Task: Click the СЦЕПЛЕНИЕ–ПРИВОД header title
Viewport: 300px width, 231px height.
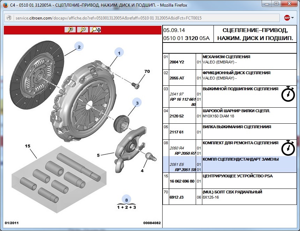Action: click(x=255, y=34)
